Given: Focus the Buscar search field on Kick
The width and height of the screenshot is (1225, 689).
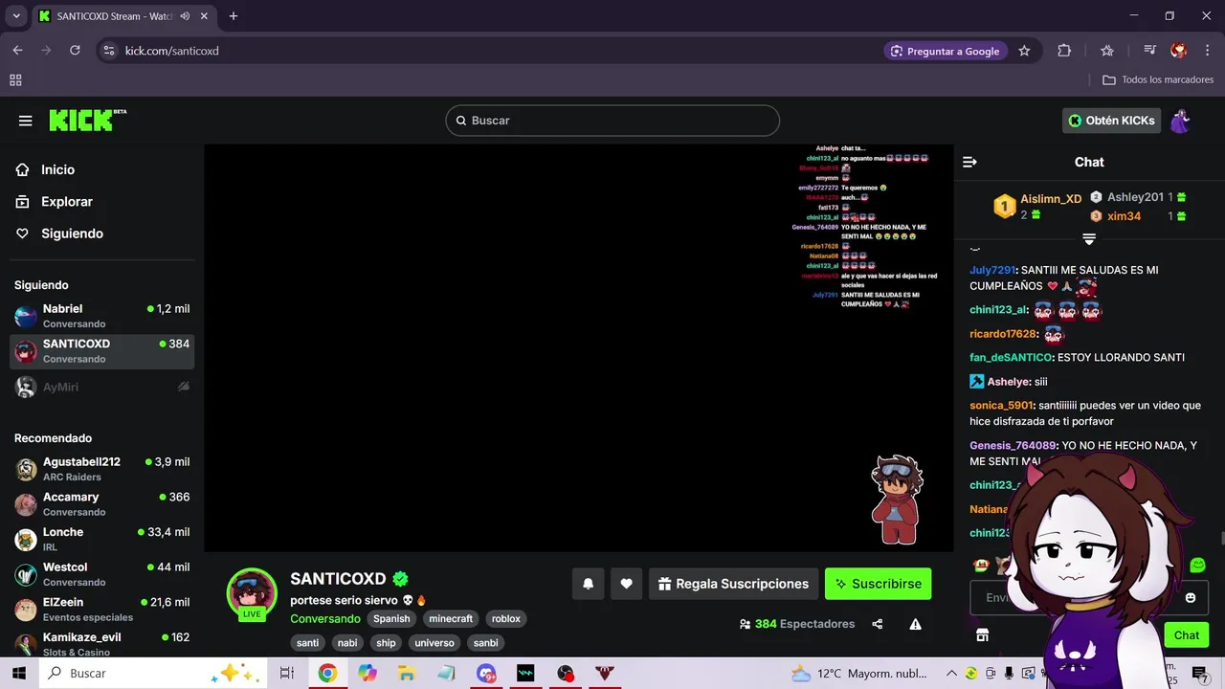Looking at the screenshot, I should pos(612,121).
